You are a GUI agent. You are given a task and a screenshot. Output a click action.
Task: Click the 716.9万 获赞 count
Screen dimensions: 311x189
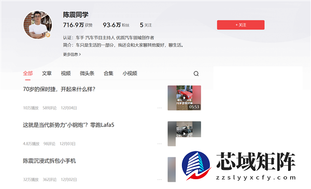click(x=78, y=25)
